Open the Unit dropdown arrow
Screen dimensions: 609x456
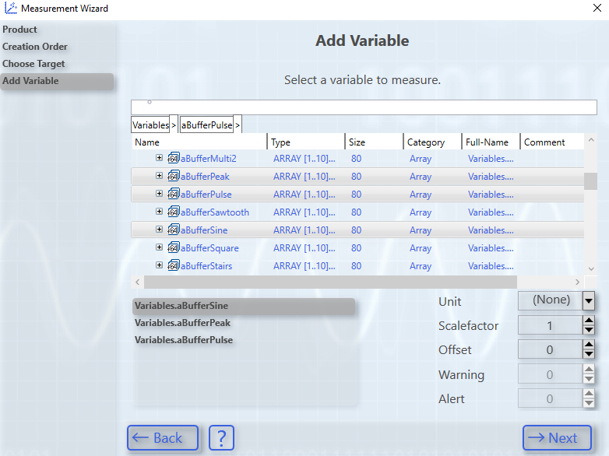pos(589,301)
